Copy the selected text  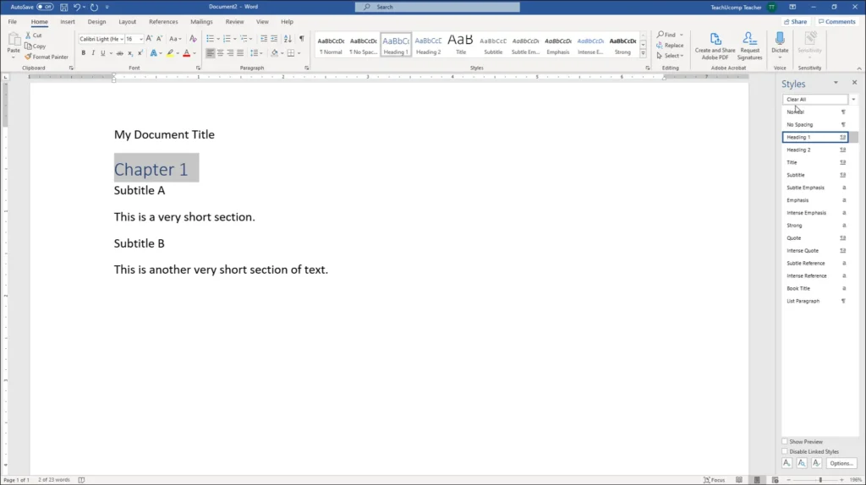point(36,46)
